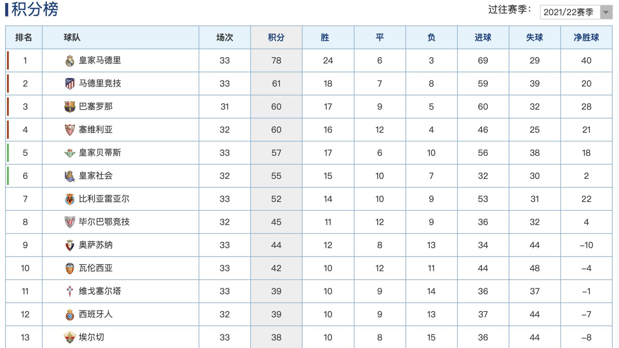Open the 埃尔切 team name link
619x348 pixels.
(x=92, y=337)
